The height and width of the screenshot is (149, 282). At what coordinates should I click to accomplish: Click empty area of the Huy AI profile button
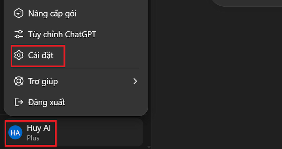click(99, 132)
